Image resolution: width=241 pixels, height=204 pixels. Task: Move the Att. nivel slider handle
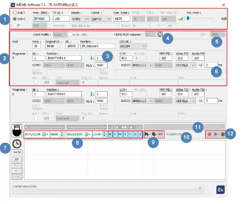click(x=188, y=18)
